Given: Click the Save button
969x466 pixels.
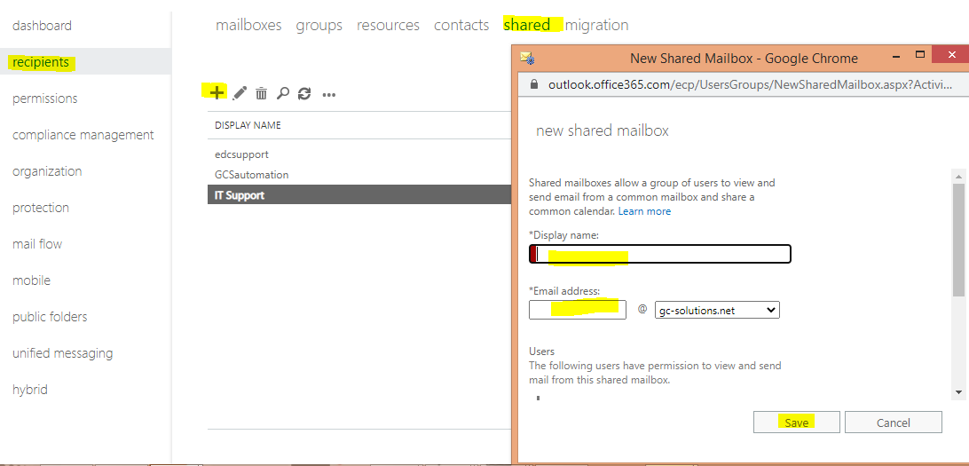Looking at the screenshot, I should [797, 423].
